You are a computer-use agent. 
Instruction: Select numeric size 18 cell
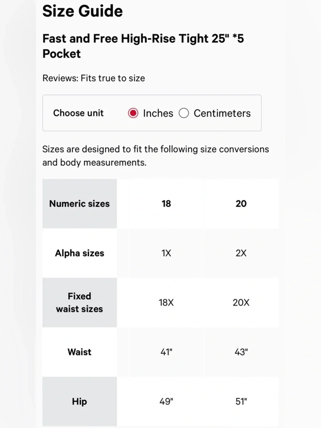coord(166,204)
